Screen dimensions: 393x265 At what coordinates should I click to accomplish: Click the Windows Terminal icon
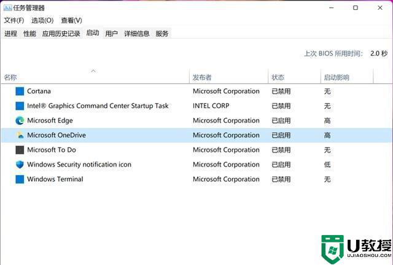point(20,179)
